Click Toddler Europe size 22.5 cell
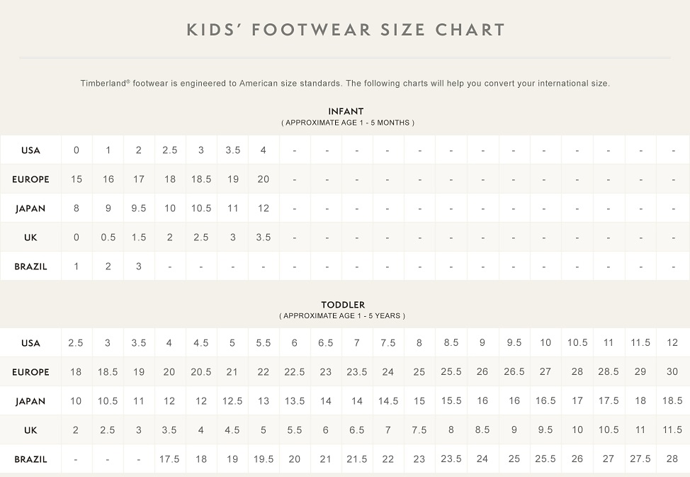Screen dimensions: 690x477 pyautogui.click(x=295, y=372)
